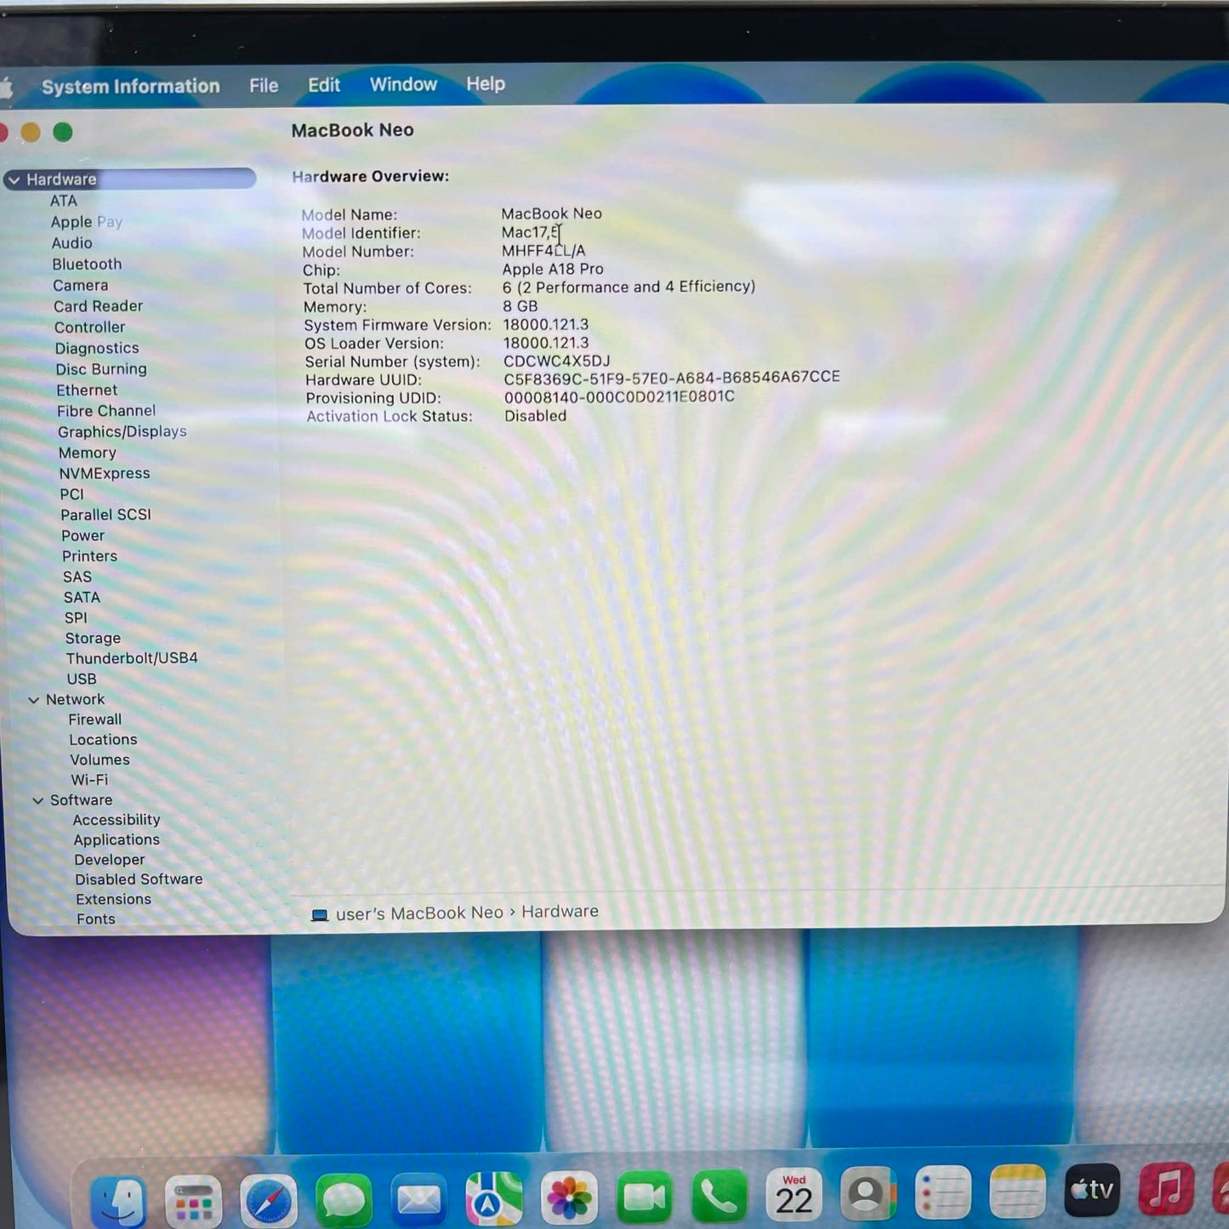1229x1229 pixels.
Task: Open Phone app in the Dock
Action: pos(720,1197)
